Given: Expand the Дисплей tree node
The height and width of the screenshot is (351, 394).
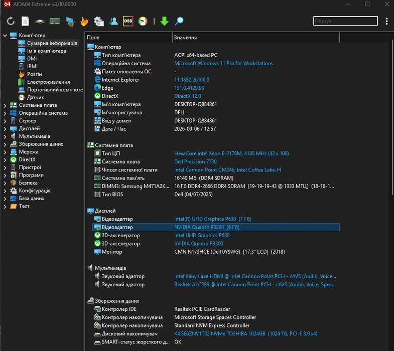Looking at the screenshot, I should coord(5,129).
